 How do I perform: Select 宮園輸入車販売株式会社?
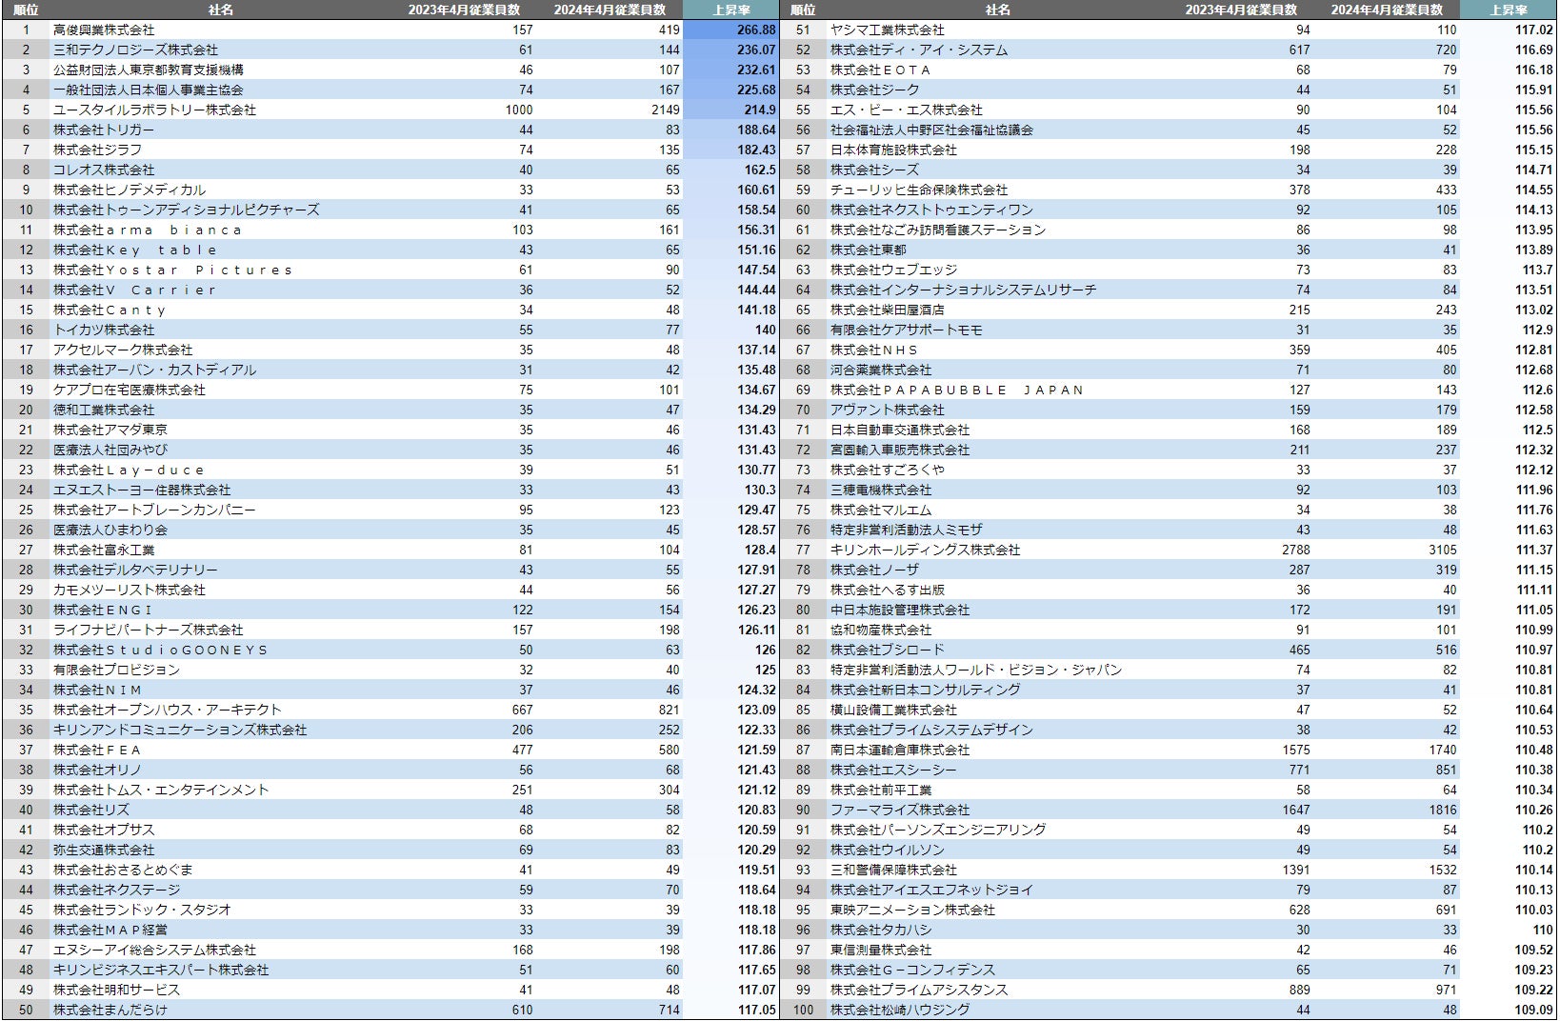pos(900,450)
